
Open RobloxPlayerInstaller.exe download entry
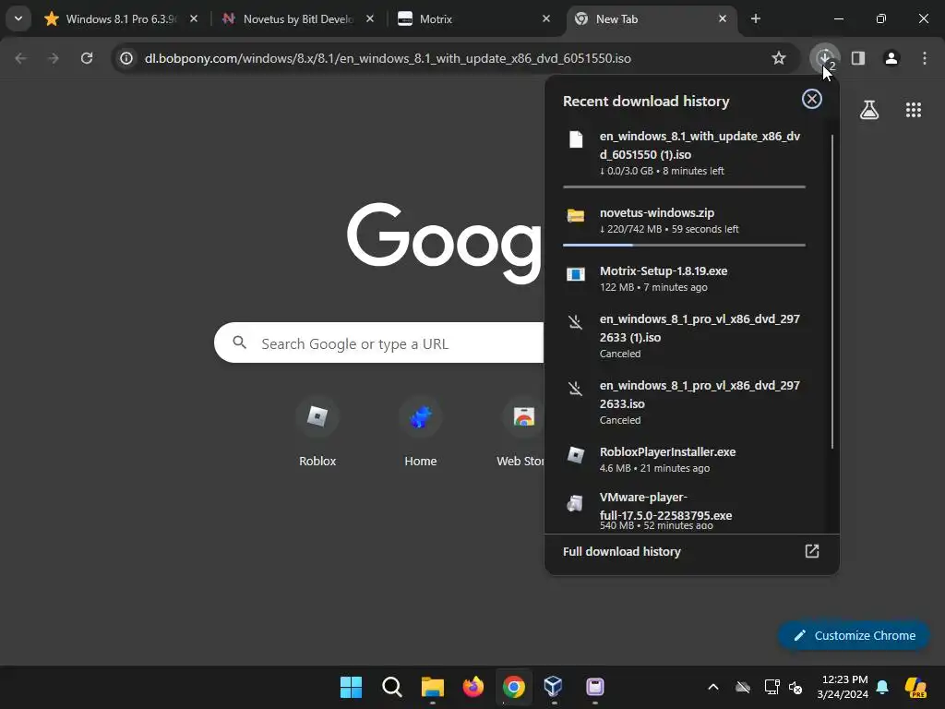pyautogui.click(x=684, y=460)
